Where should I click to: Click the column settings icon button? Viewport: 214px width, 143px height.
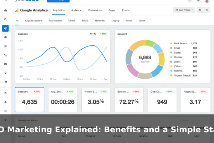click(200, 10)
